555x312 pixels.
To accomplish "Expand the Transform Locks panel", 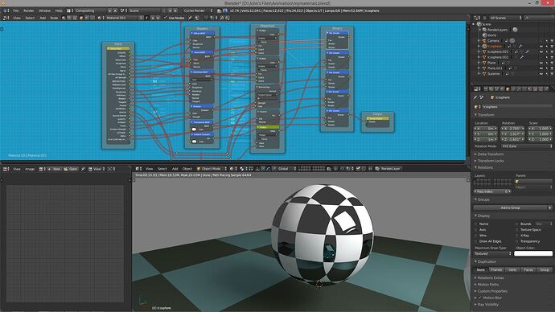I will coord(490,161).
